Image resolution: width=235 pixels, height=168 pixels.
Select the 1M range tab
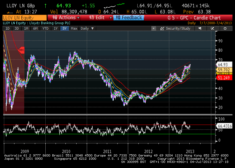click(x=26, y=28)
